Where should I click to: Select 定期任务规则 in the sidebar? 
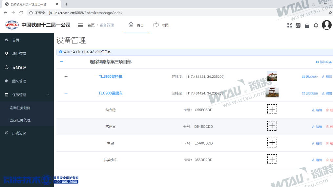point(20,108)
